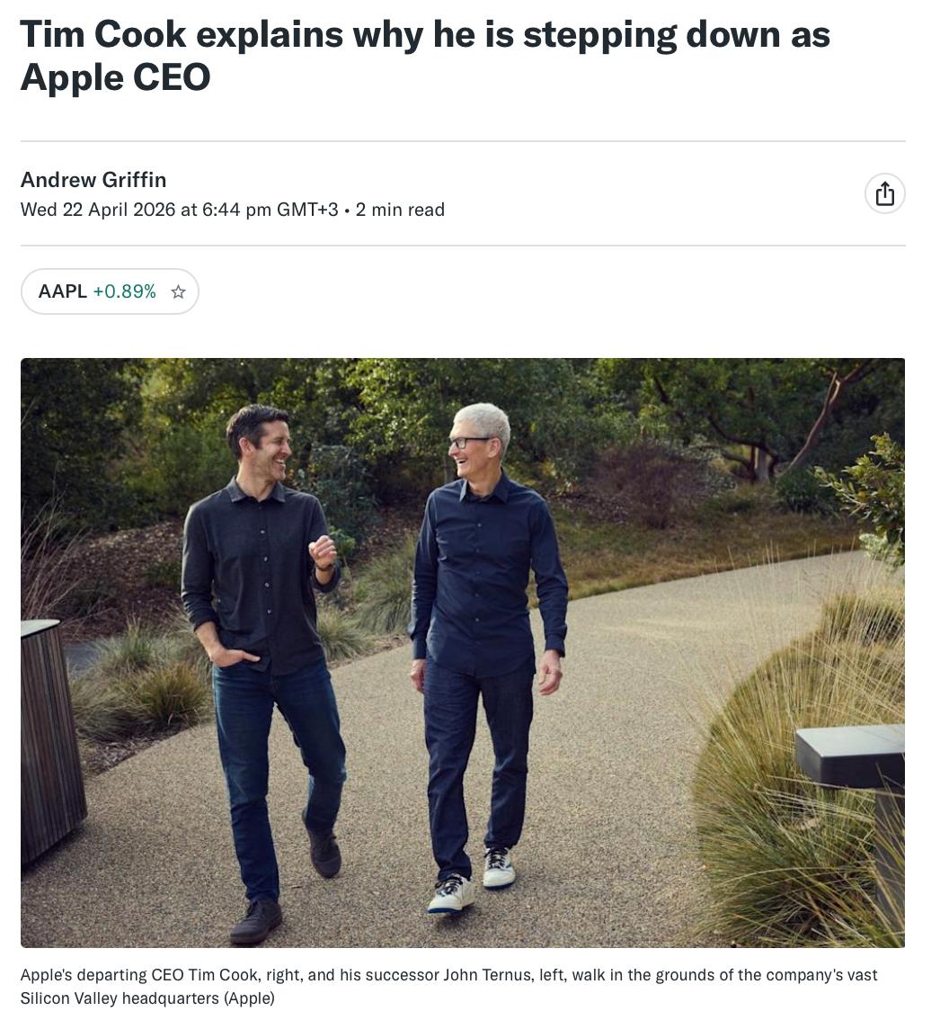Open the AAPL ticker symbol
Image resolution: width=931 pixels, height=1020 pixels.
tap(62, 291)
